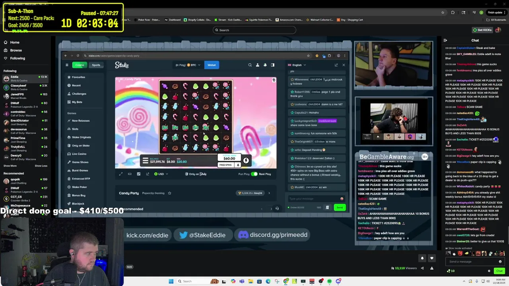Viewport: 509px width, 286px height.
Task: Click the game fullscreen expand icon
Action: pyautogui.click(x=120, y=174)
